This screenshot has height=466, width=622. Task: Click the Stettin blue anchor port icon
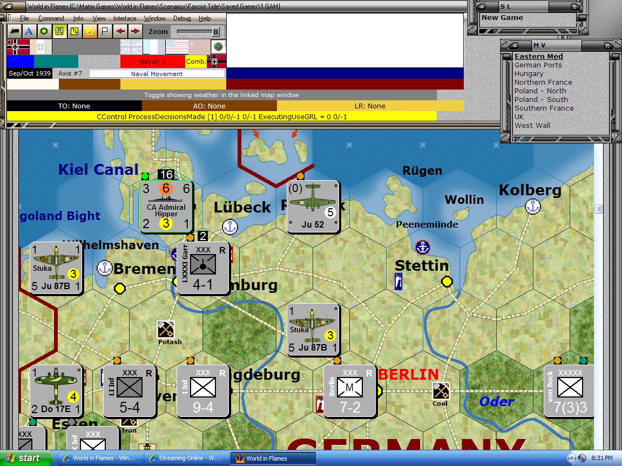422,247
